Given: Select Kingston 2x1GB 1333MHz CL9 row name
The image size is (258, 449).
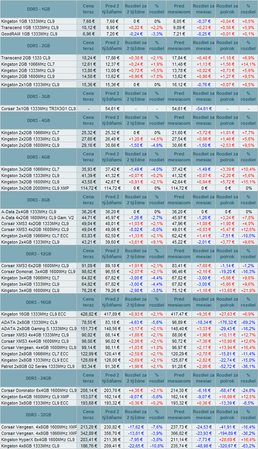Looking at the screenshot, I should 30,85.
